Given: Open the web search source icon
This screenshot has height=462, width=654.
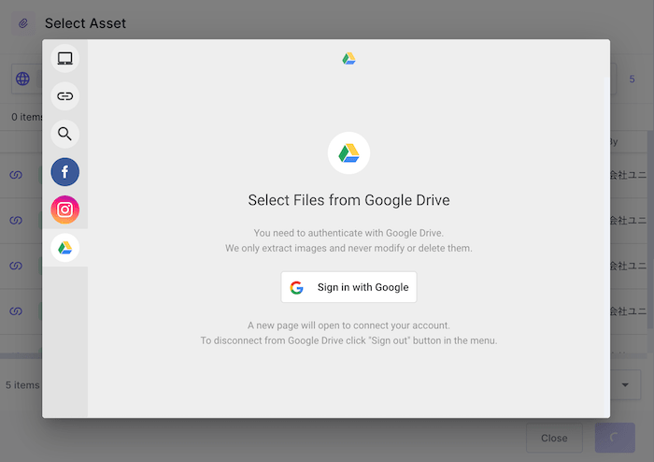Looking at the screenshot, I should pyautogui.click(x=65, y=134).
